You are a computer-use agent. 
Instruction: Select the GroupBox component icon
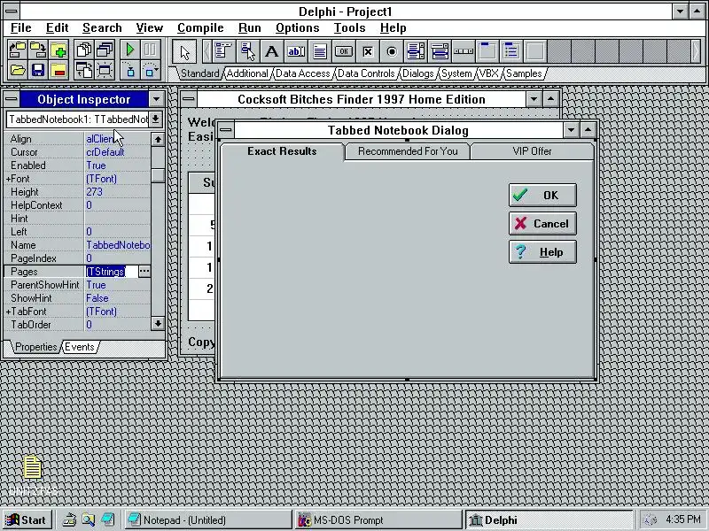[x=487, y=51]
